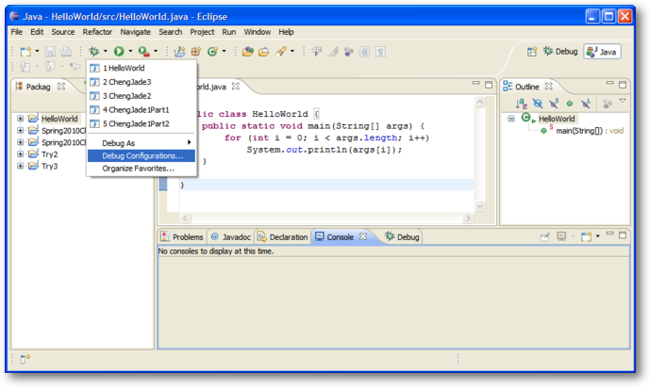Open the Navigate menu
The width and height of the screenshot is (650, 387).
pyautogui.click(x=136, y=32)
